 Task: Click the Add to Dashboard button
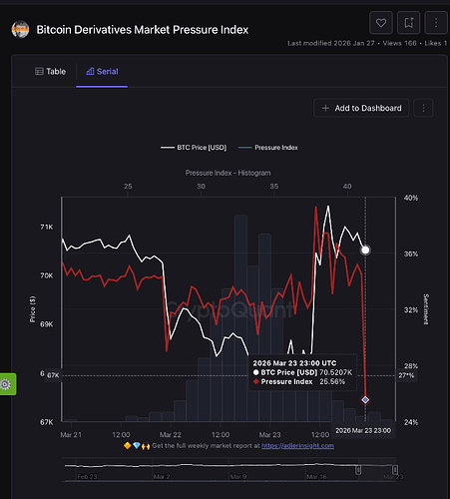tap(361, 108)
